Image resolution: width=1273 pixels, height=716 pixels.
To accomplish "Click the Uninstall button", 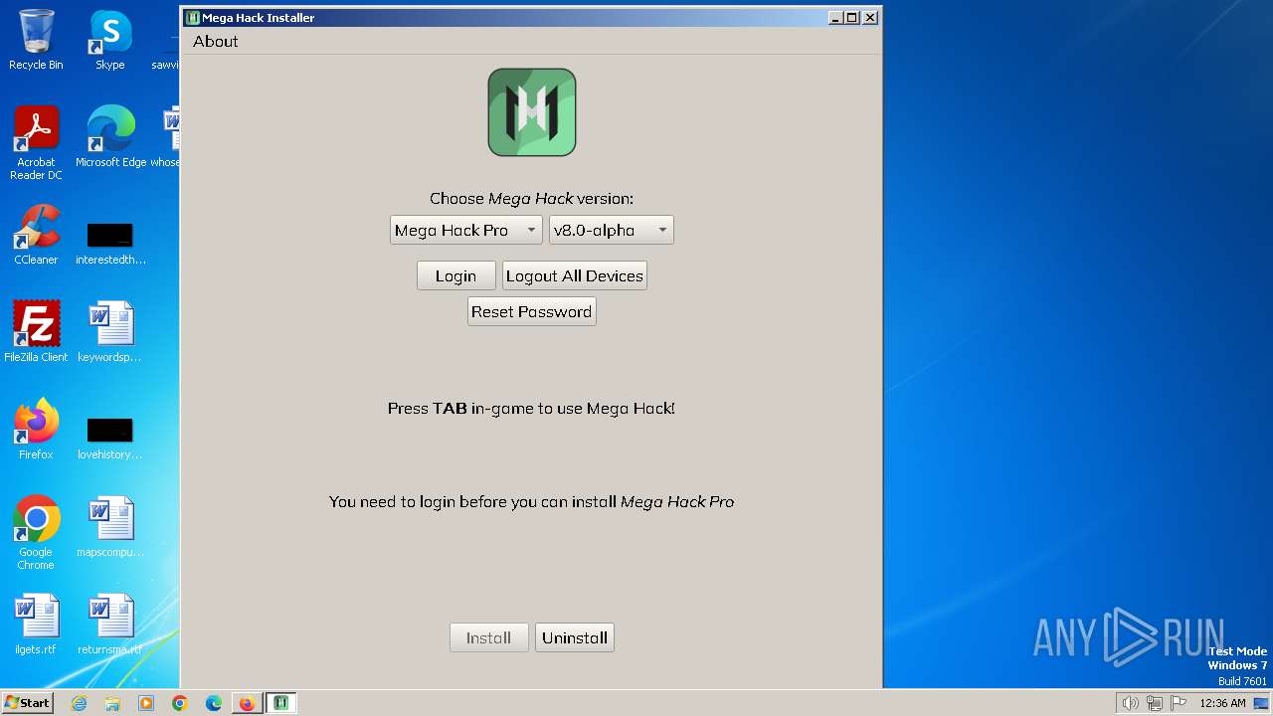I will coord(575,637).
